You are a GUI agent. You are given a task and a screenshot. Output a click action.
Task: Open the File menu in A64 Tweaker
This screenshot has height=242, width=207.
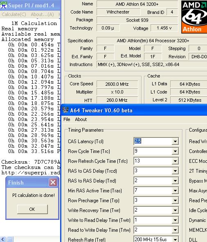67,119
